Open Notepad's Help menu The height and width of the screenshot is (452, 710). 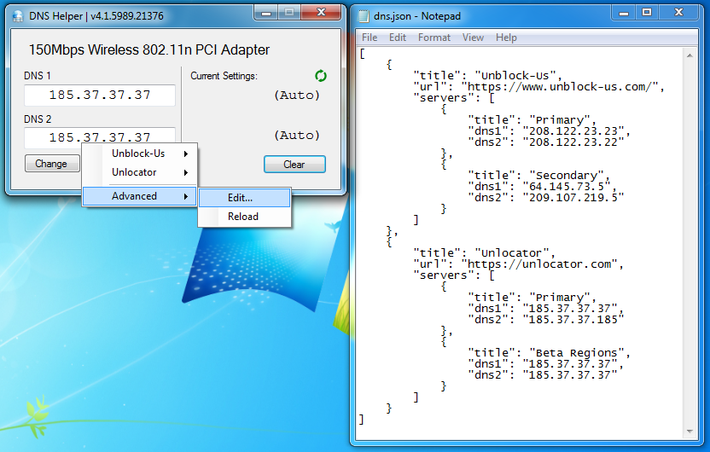(506, 38)
